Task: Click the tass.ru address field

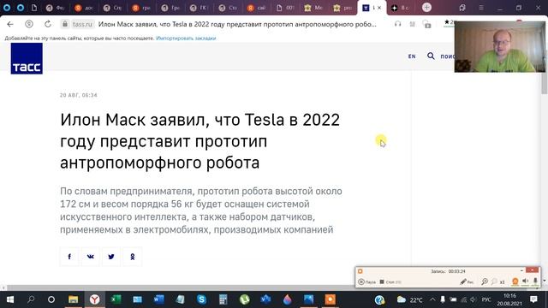Action: (82, 24)
